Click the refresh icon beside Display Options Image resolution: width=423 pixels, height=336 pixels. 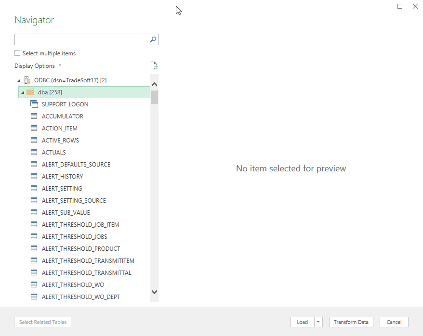(154, 66)
